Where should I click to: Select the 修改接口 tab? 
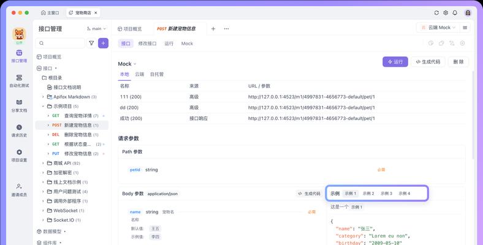(x=147, y=43)
